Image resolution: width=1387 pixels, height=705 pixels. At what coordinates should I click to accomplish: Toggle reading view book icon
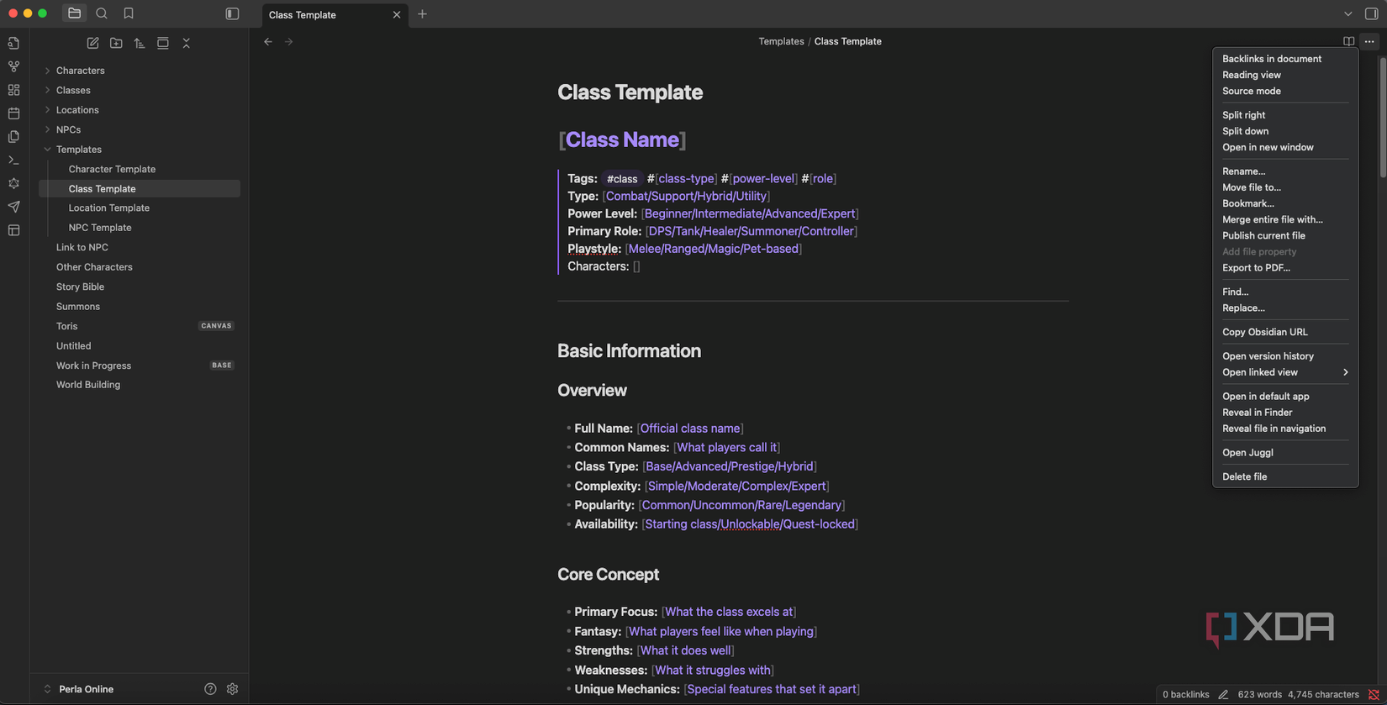(1348, 41)
